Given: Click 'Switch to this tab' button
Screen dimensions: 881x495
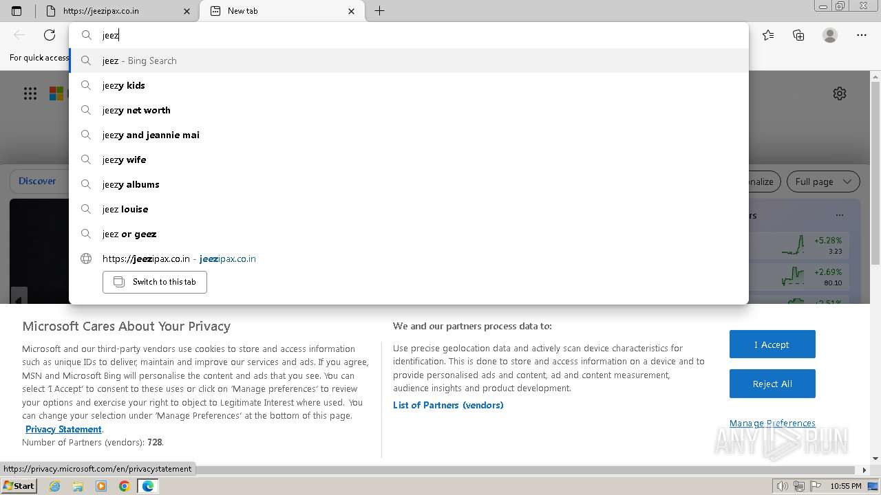Looking at the screenshot, I should click(x=155, y=282).
